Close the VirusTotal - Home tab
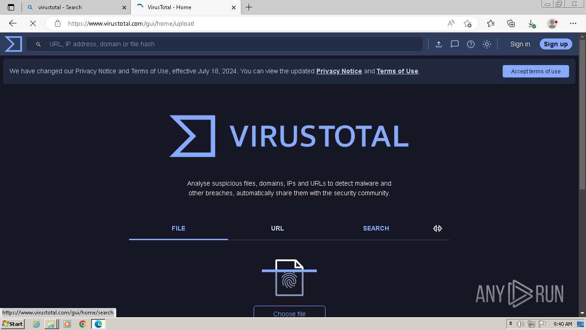Viewport: 586px width, 330px height. point(234,7)
